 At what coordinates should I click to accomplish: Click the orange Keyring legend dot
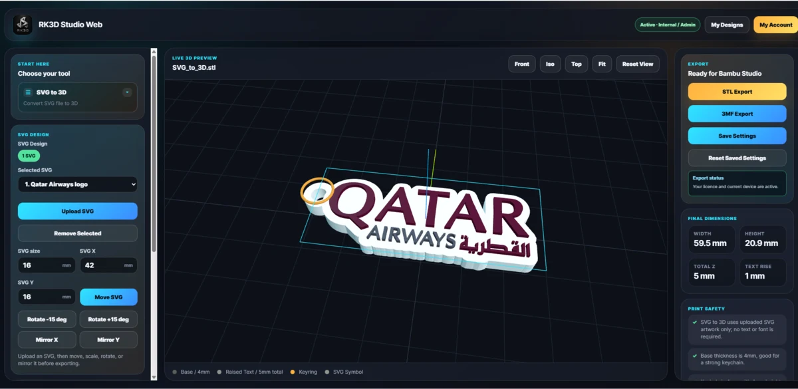(293, 372)
